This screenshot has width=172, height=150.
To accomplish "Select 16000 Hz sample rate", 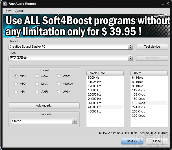I will pyautogui.click(x=105, y=90).
